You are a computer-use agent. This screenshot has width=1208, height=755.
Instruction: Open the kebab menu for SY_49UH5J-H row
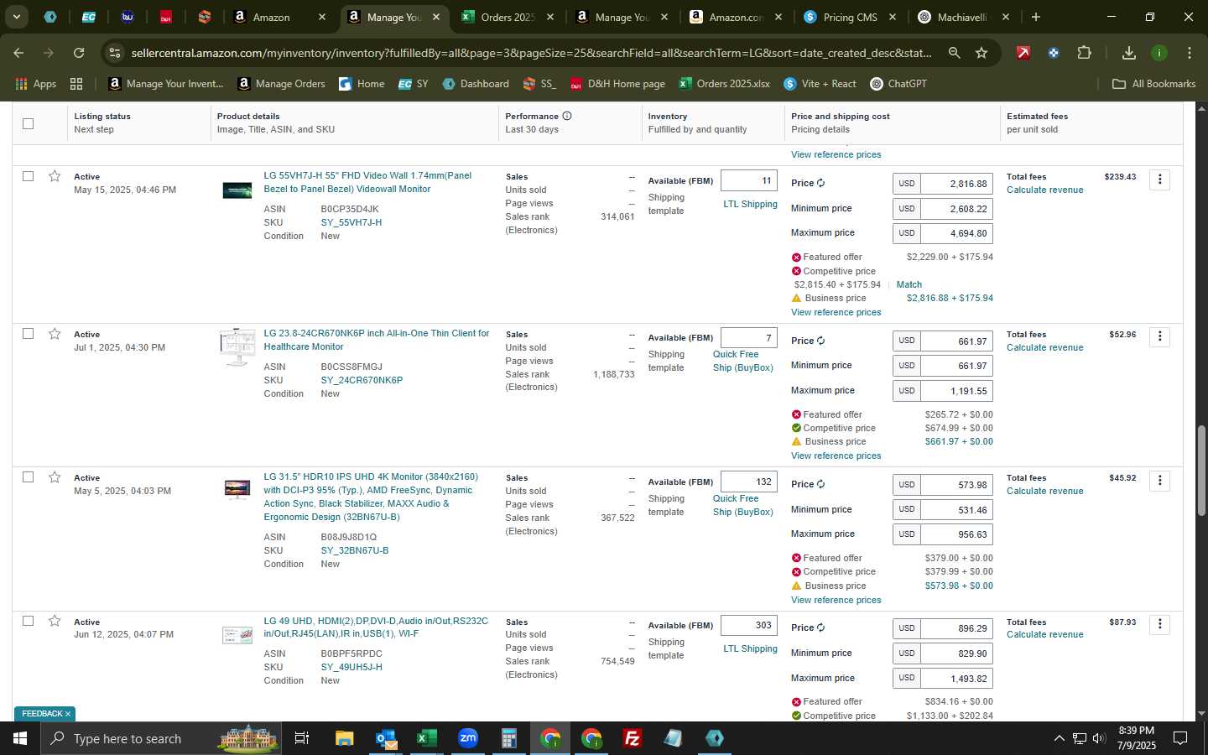(x=1159, y=624)
